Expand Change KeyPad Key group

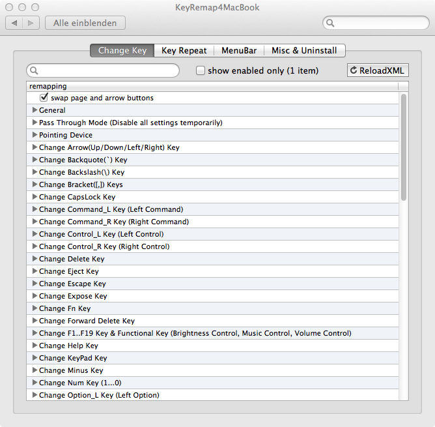pyautogui.click(x=35, y=357)
